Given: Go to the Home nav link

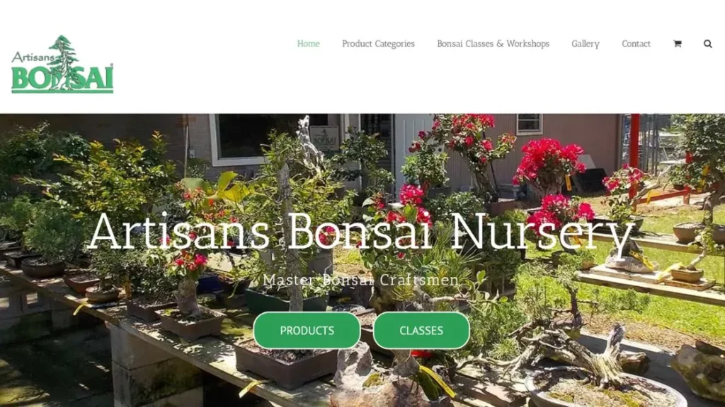Looking at the screenshot, I should (x=309, y=43).
